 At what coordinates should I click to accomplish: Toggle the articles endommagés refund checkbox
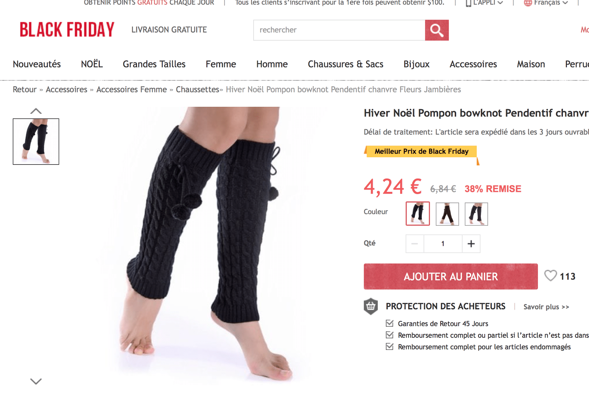(x=389, y=347)
